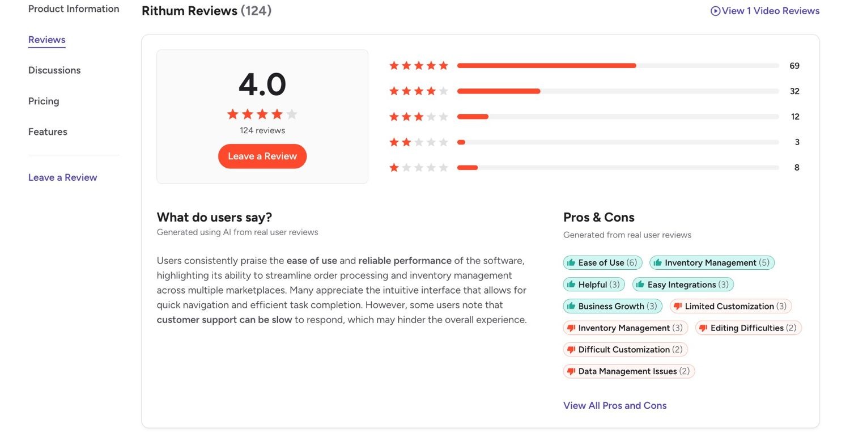Click the thumbs-up icon on Ease of Use tag
Image resolution: width=850 pixels, height=437 pixels.
[x=571, y=263]
